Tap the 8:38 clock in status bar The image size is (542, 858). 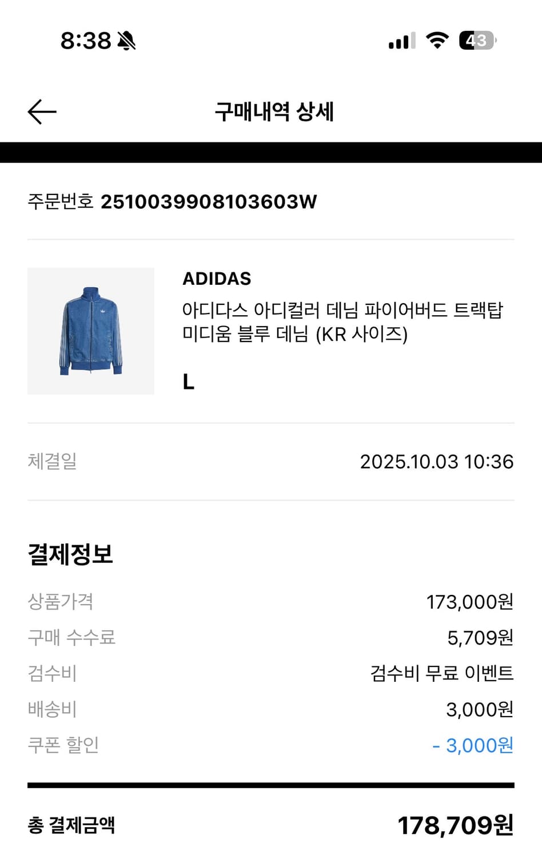[86, 41]
